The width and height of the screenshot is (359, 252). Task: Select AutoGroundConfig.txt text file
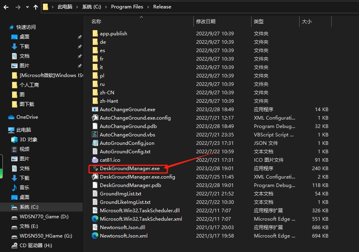pos(125,152)
